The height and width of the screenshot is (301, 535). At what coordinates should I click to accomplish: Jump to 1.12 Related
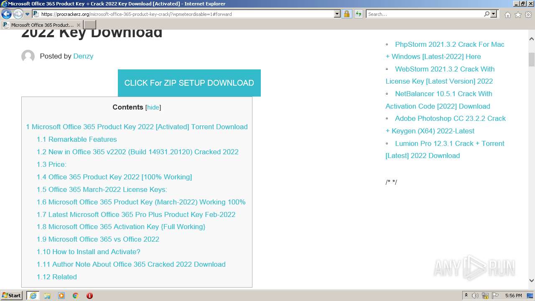(56, 277)
